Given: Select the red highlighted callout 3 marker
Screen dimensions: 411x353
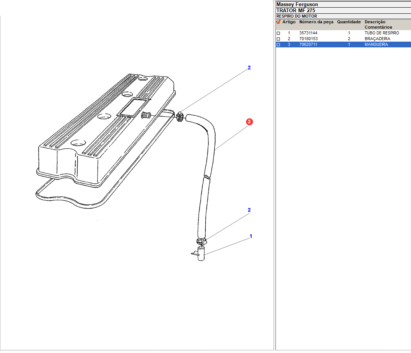Looking at the screenshot, I should pos(249,122).
